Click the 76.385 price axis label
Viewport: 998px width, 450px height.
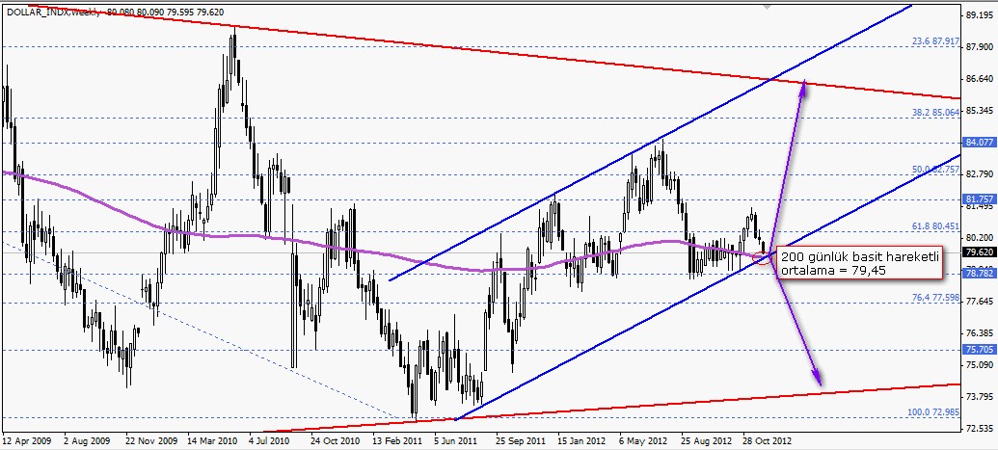pyautogui.click(x=979, y=332)
